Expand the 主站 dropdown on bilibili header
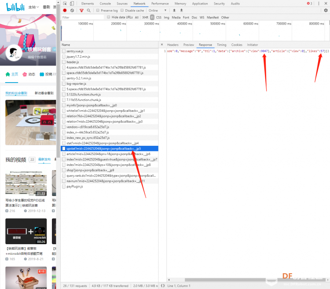 (34, 7)
